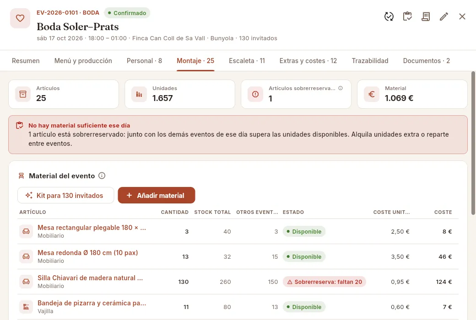This screenshot has width=476, height=320.
Task: Open the Documentos · 2 tab
Action: [x=427, y=61]
